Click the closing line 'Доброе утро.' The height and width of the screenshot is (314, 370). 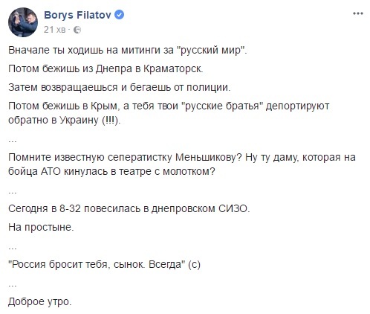[40, 302]
